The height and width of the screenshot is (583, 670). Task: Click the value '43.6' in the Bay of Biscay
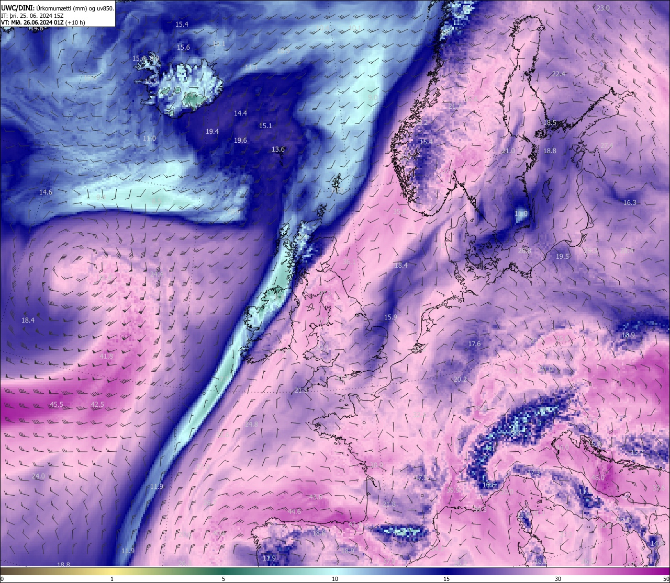[316, 497]
